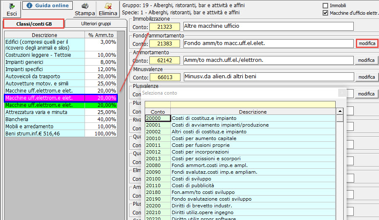Select green highlighted Macchine uff.elettrom.e elet. row
The image size is (379, 220).
[61, 105]
